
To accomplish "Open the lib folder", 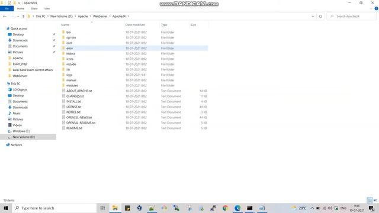I will (68, 69).
